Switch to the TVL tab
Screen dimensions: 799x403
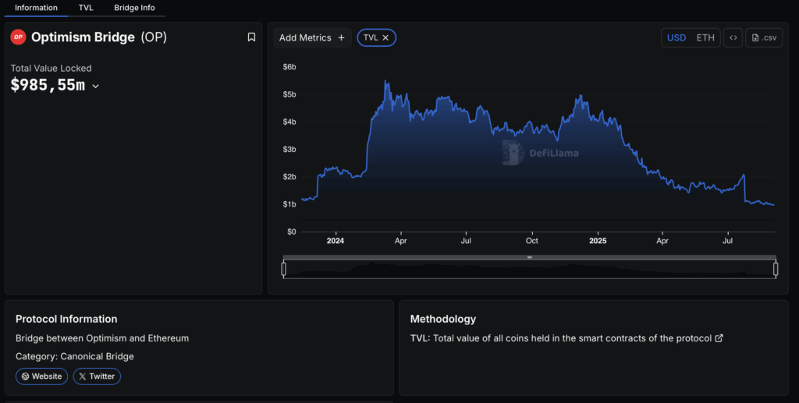86,8
